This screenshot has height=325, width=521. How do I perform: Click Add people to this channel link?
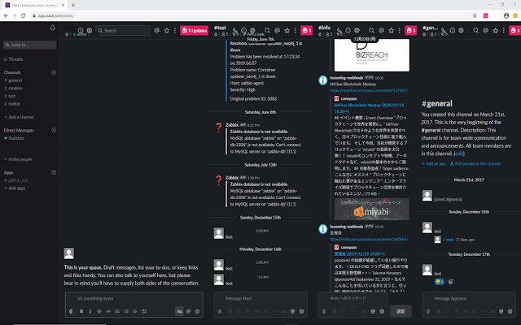coord(475,164)
